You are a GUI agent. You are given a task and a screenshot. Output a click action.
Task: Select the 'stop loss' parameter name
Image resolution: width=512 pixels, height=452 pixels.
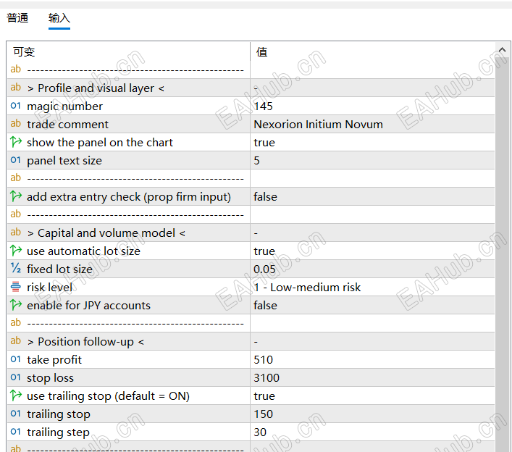[x=50, y=377]
